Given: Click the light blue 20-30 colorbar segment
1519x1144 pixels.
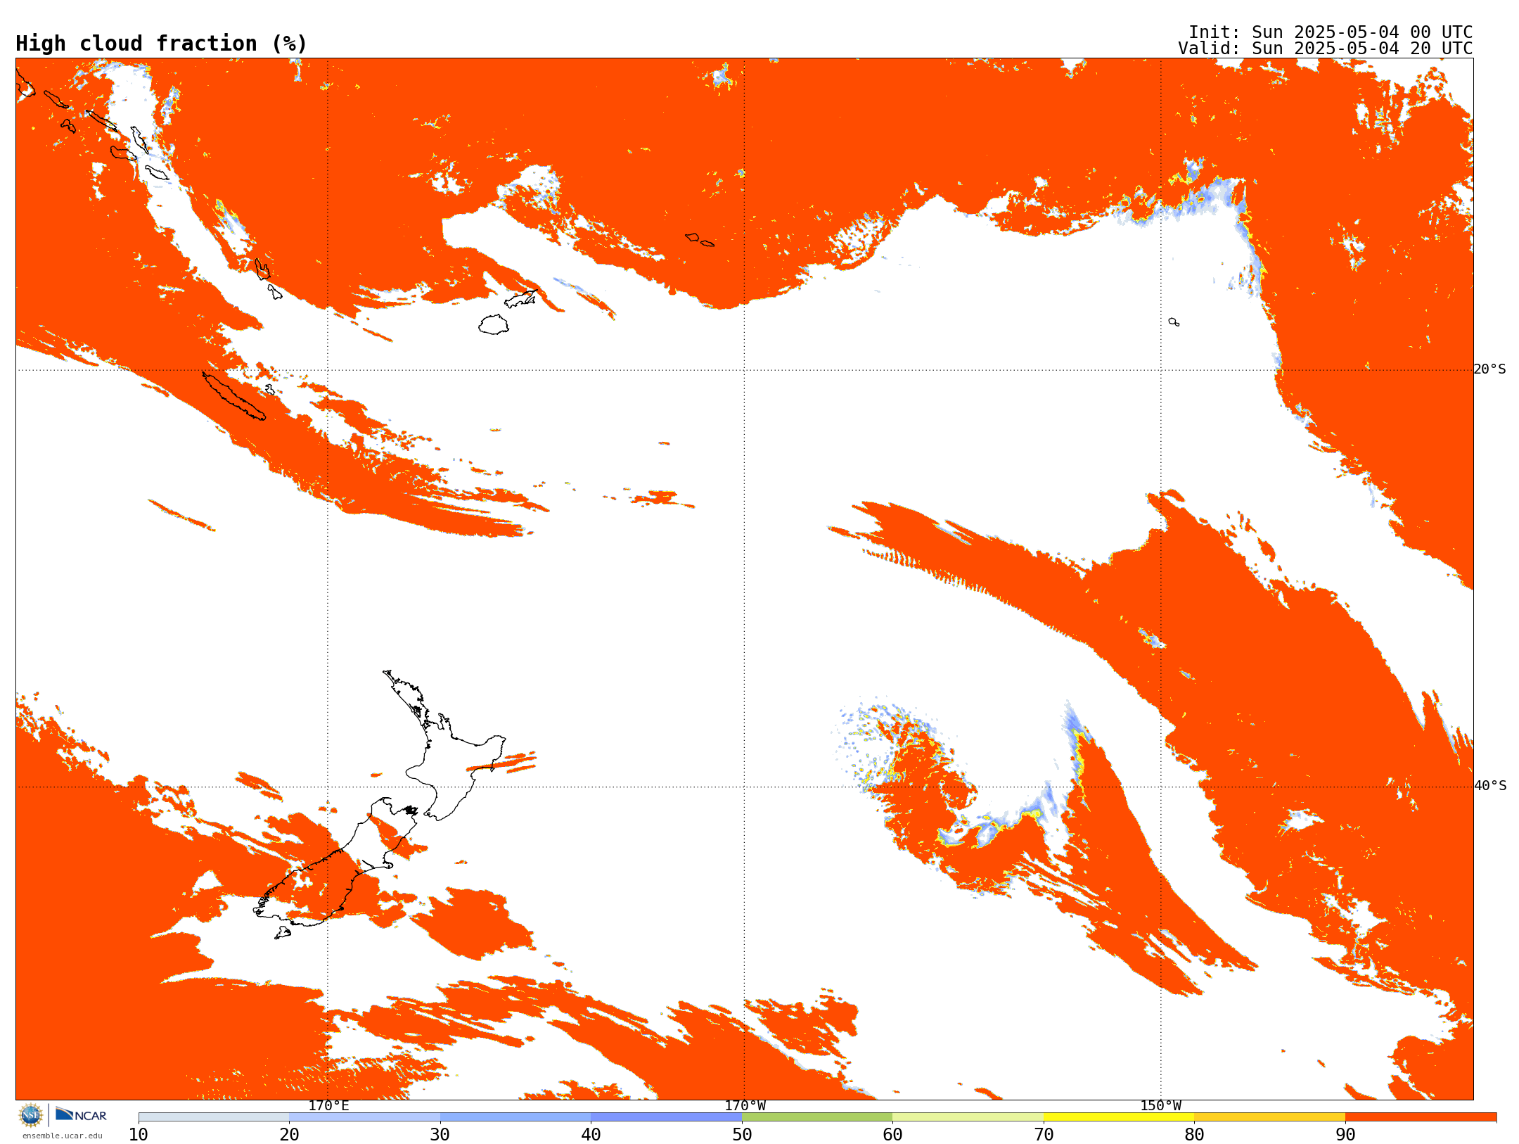Looking at the screenshot, I should tap(364, 1117).
